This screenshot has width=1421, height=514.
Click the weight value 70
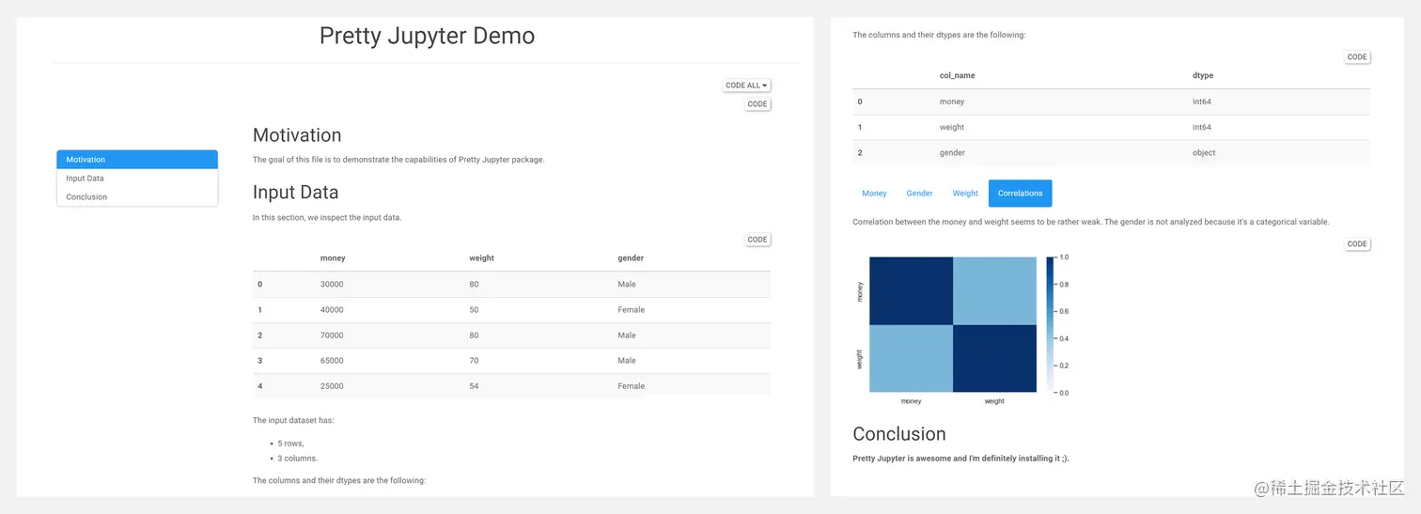(x=474, y=361)
